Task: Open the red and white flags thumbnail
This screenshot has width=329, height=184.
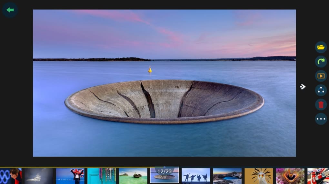Action: 318,176
